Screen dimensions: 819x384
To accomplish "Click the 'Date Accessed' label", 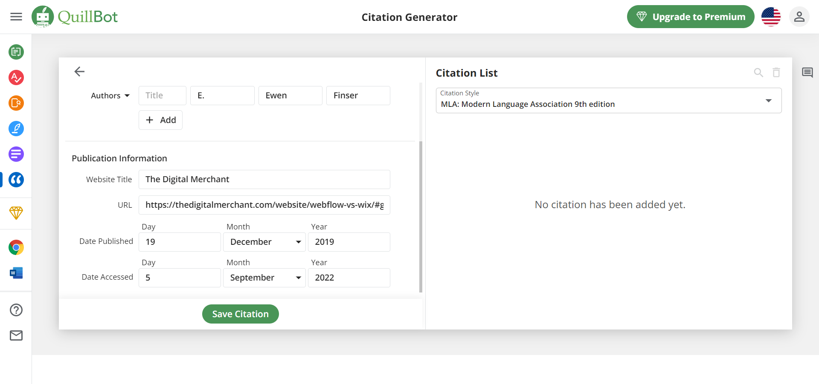I will pyautogui.click(x=107, y=277).
